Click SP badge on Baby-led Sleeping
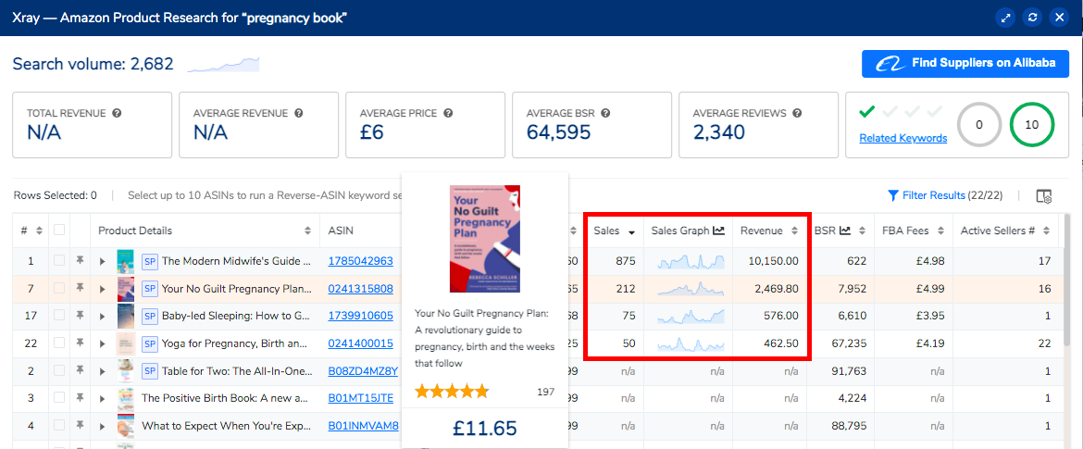Viewport: 1083px width, 449px height. (x=149, y=316)
